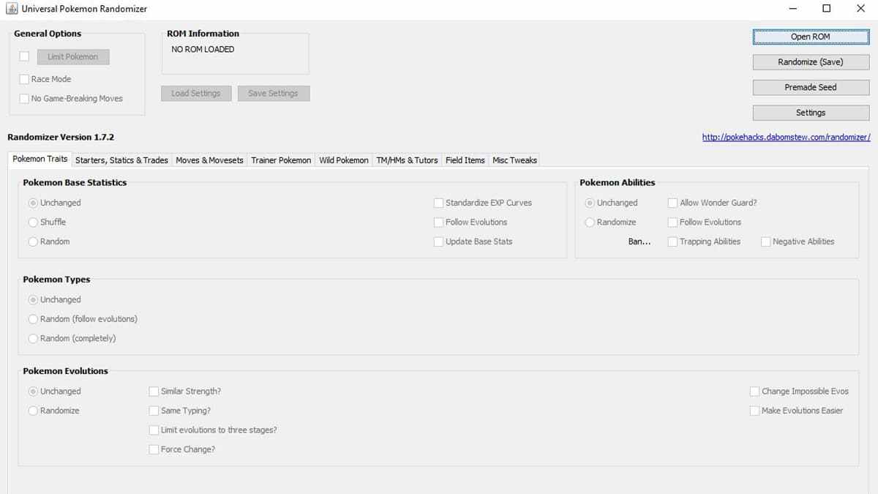Close the Universal Pokemon Randomizer window

(860, 9)
